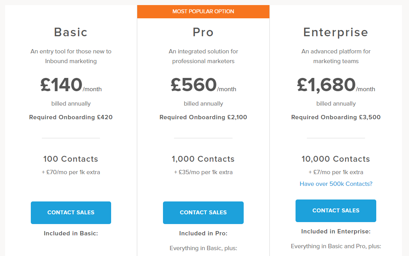Click 'Required Onboarding £3,500' text
409x256 pixels.
click(336, 117)
